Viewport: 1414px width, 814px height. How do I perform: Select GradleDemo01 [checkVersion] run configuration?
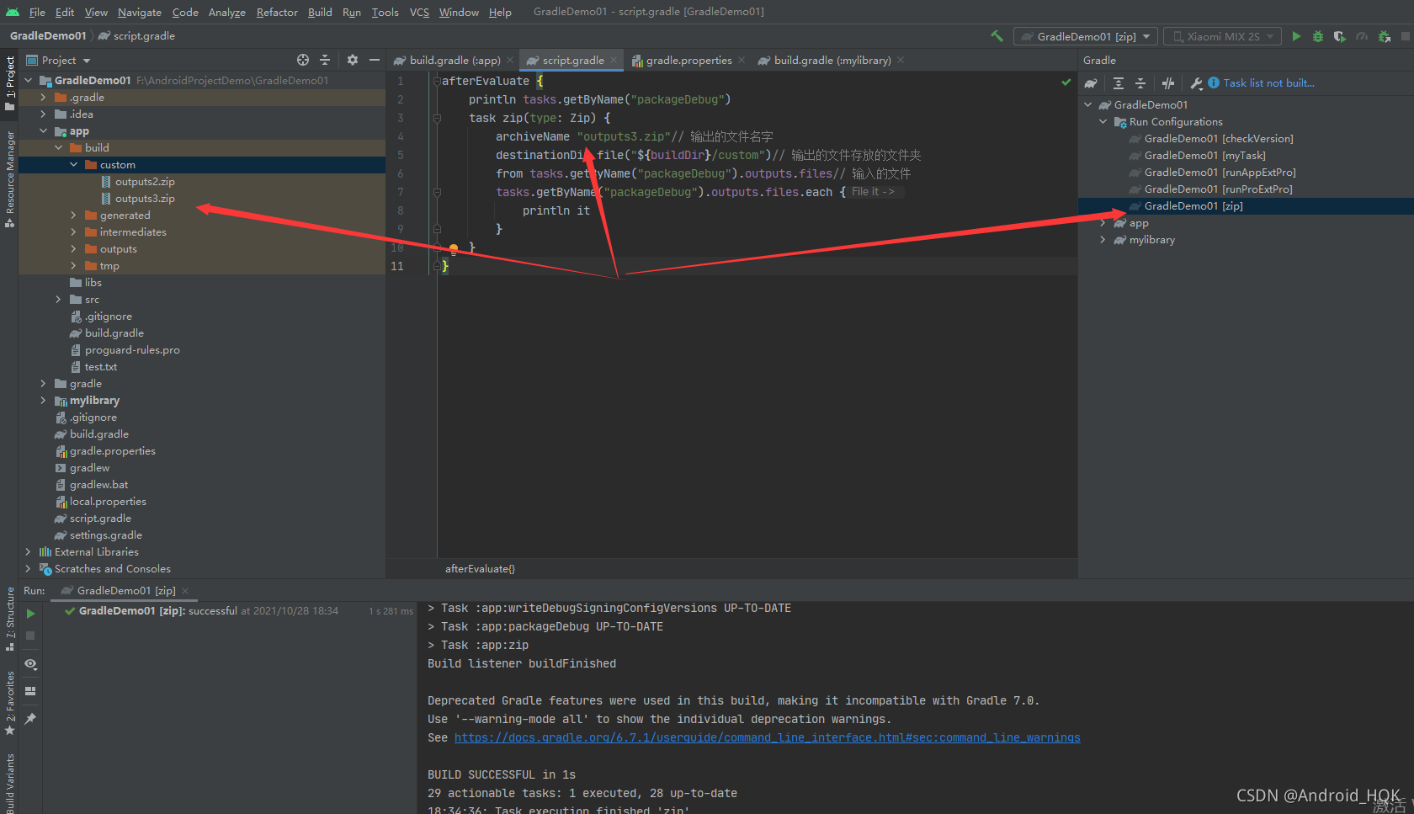[x=1218, y=139]
